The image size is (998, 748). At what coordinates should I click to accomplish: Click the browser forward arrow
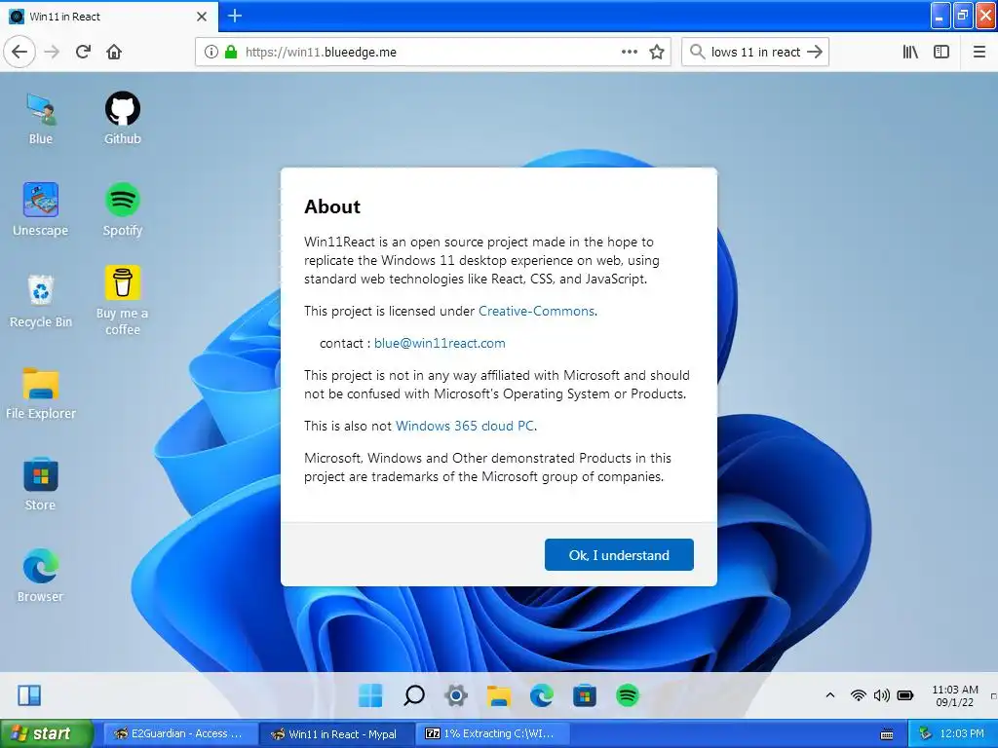click(x=52, y=52)
